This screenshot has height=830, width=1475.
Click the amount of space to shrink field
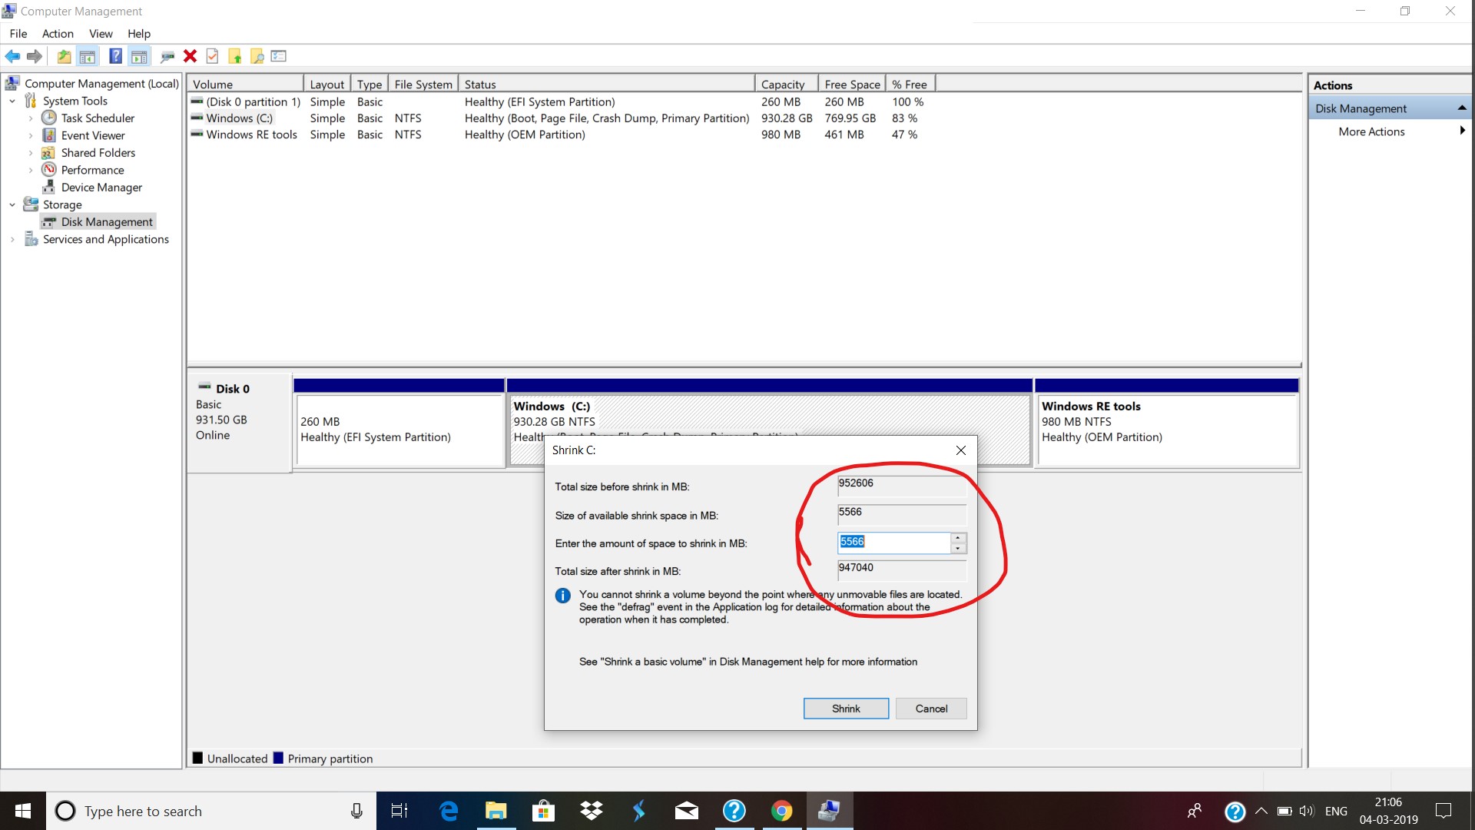tap(895, 543)
